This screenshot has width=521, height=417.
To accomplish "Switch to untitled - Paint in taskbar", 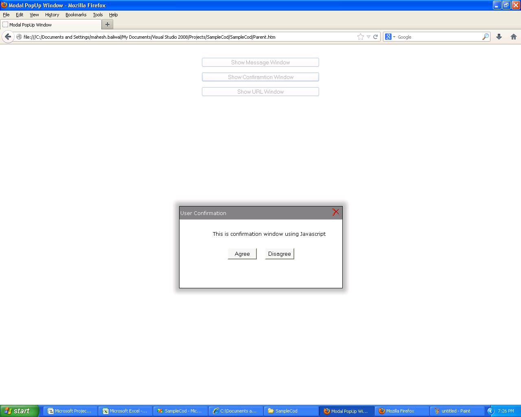I will (x=457, y=411).
